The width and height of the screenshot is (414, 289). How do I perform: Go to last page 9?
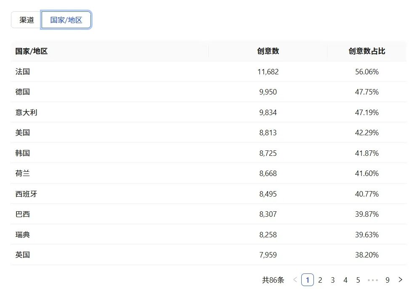[387, 280]
